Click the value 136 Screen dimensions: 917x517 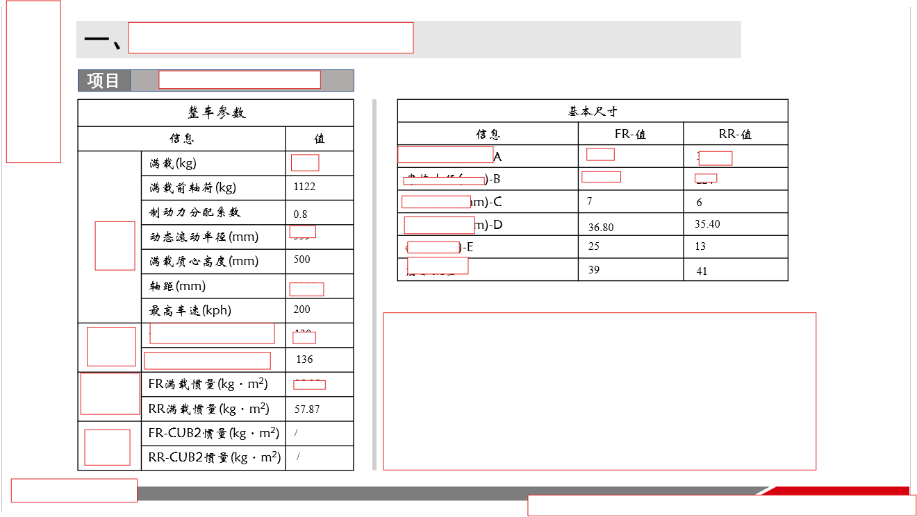tap(304, 359)
